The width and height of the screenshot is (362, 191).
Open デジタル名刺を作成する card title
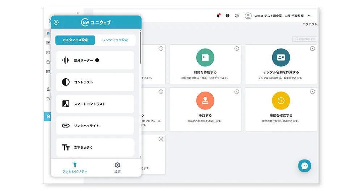(281, 72)
